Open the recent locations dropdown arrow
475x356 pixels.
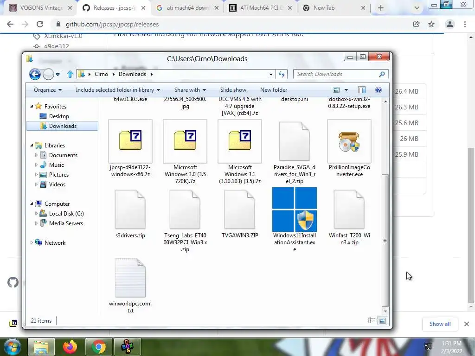(x=58, y=74)
